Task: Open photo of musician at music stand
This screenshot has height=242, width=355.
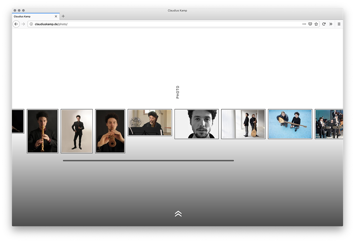Action: point(150,123)
